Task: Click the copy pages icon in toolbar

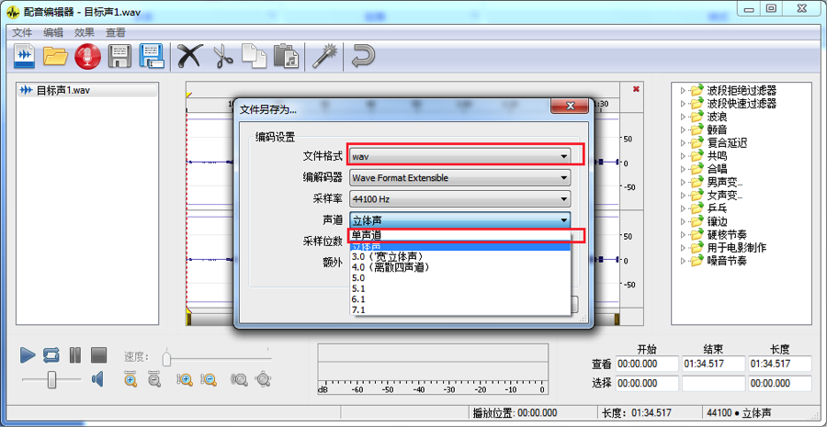Action: pos(255,56)
